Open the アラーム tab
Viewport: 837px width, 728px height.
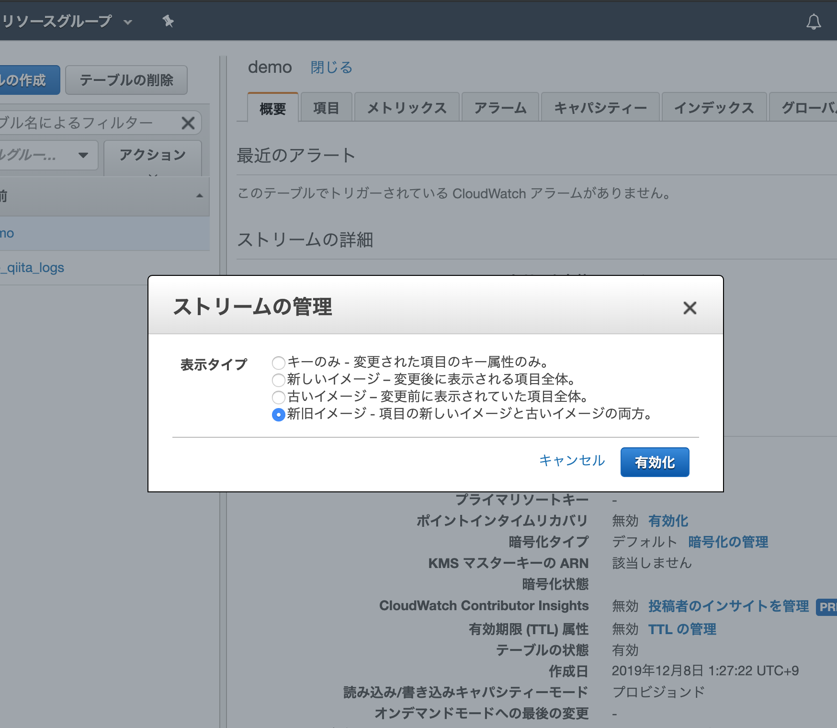tap(500, 107)
